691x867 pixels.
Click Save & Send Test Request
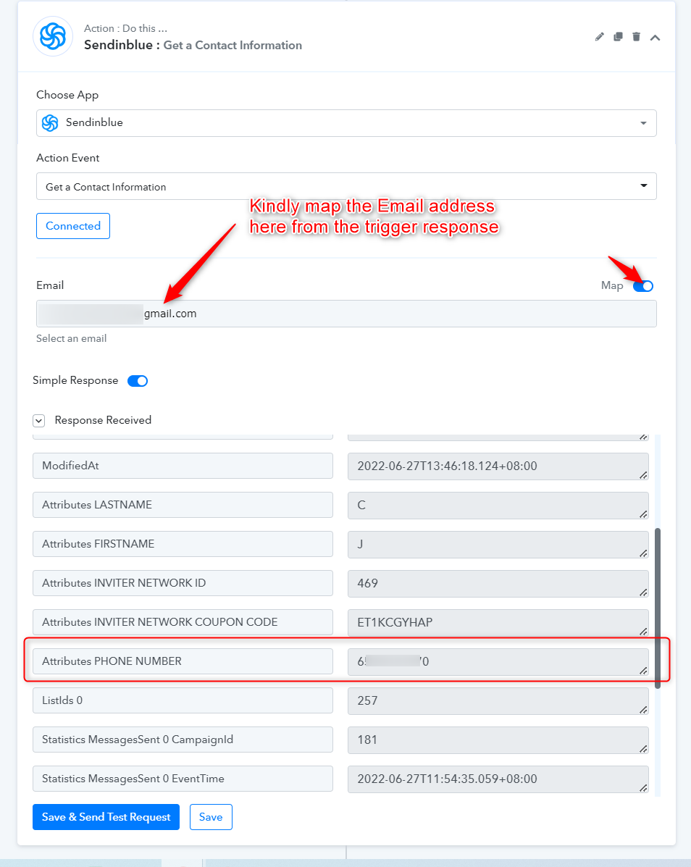click(106, 817)
